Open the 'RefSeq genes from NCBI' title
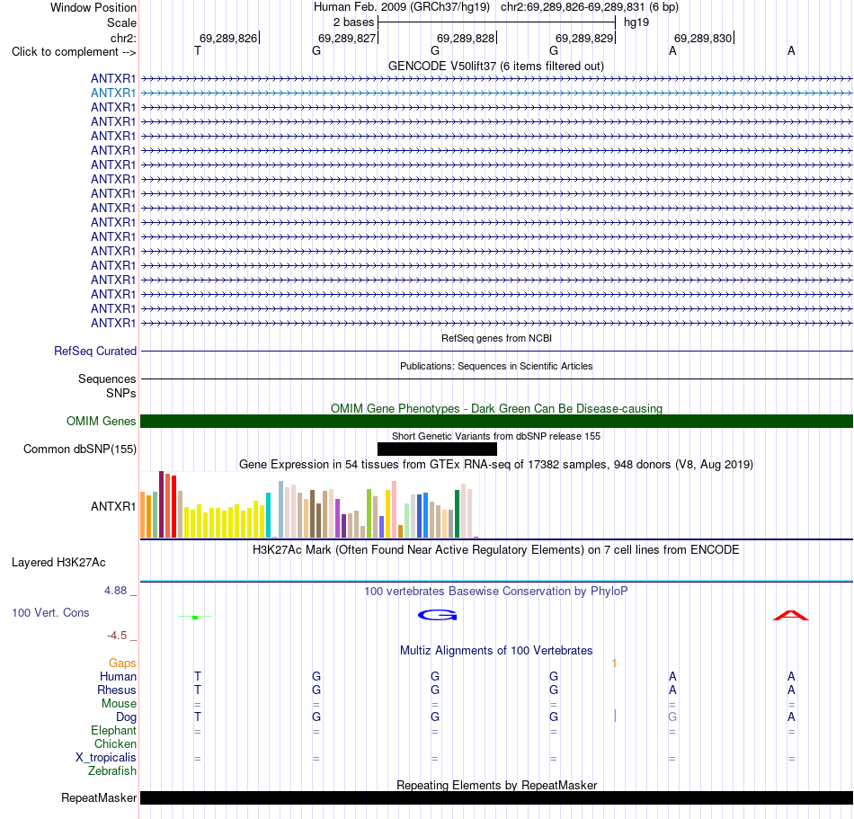Screen dimensions: 854x819 point(496,338)
